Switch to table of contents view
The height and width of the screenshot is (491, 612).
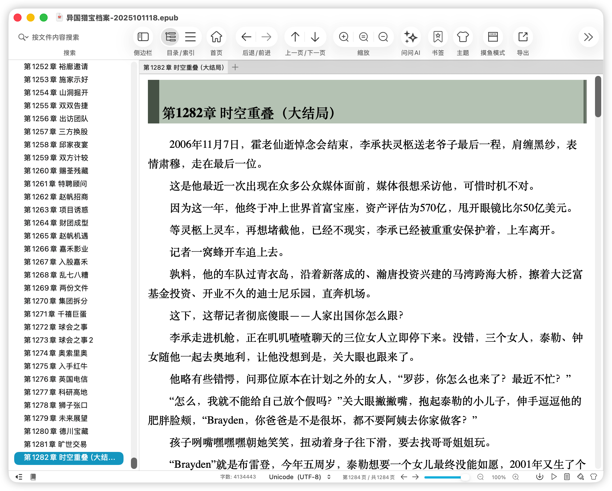[170, 37]
